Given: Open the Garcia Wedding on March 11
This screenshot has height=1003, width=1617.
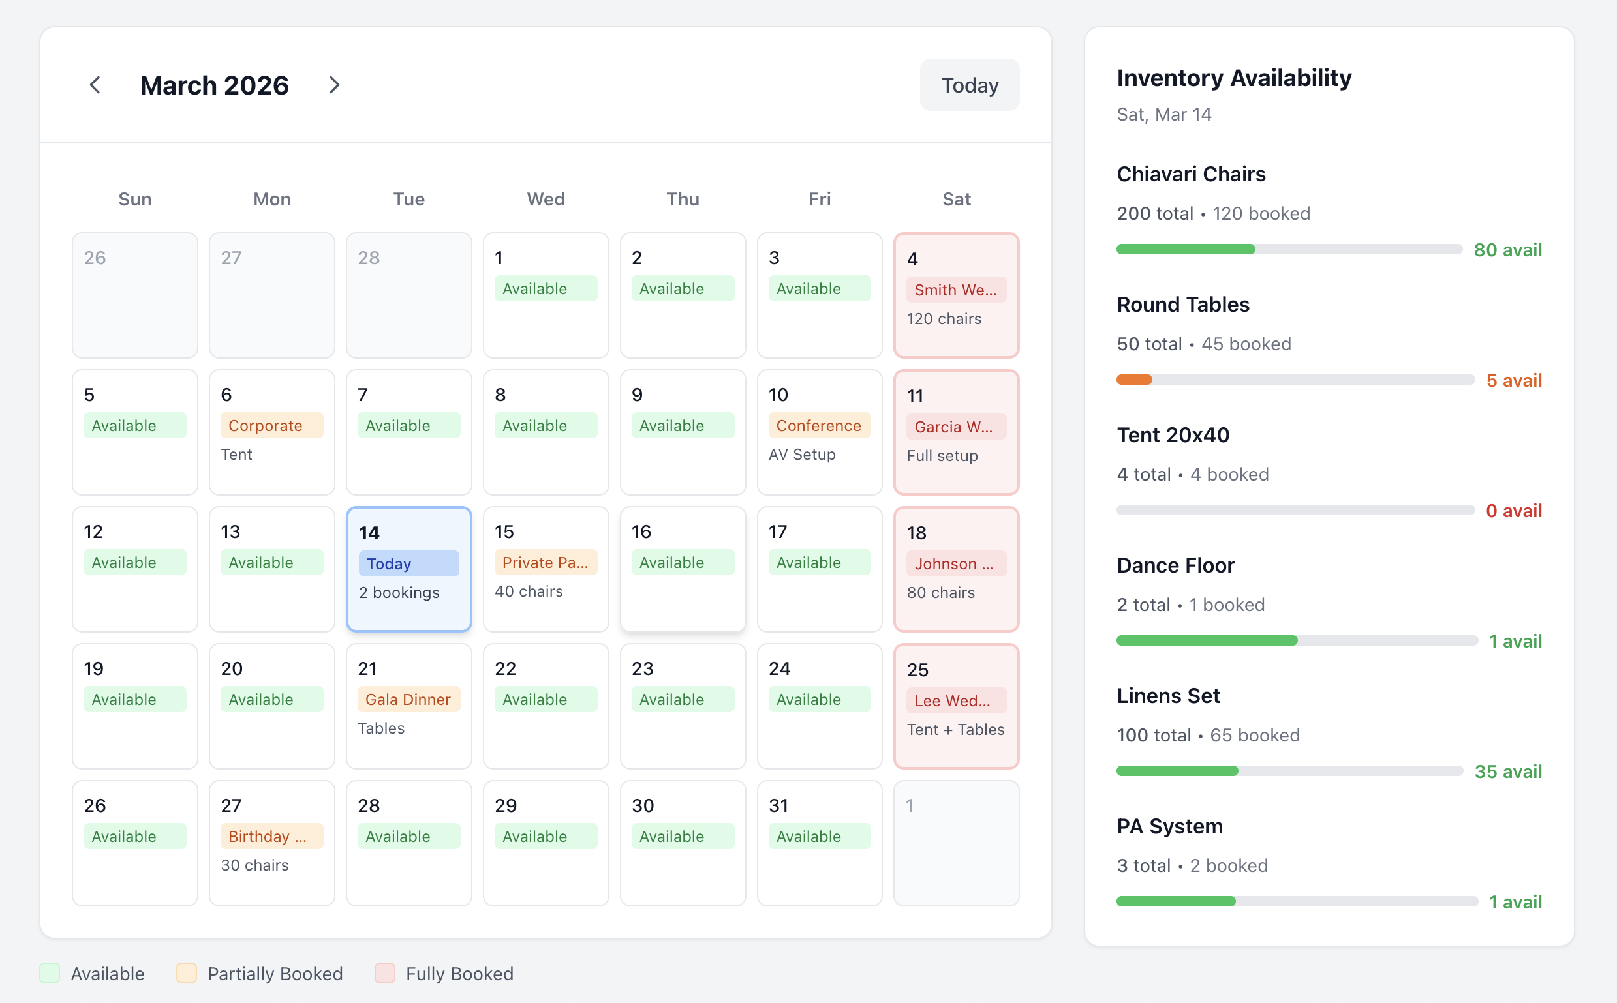Looking at the screenshot, I should coord(956,427).
